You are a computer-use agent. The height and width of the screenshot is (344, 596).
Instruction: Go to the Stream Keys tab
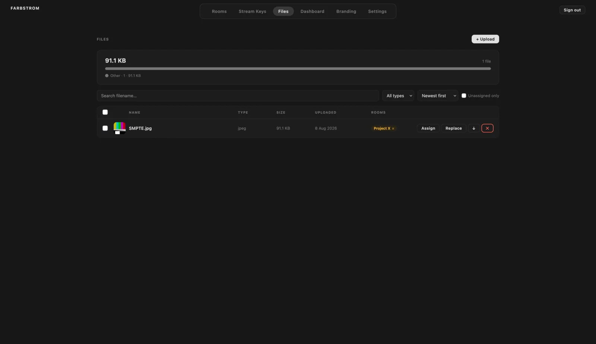click(x=252, y=11)
